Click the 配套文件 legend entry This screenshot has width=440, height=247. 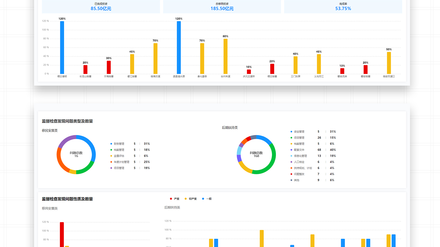[299, 150]
